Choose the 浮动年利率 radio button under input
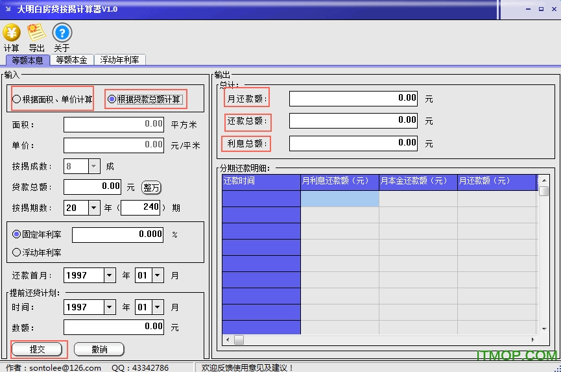561x372 pixels. coord(17,253)
